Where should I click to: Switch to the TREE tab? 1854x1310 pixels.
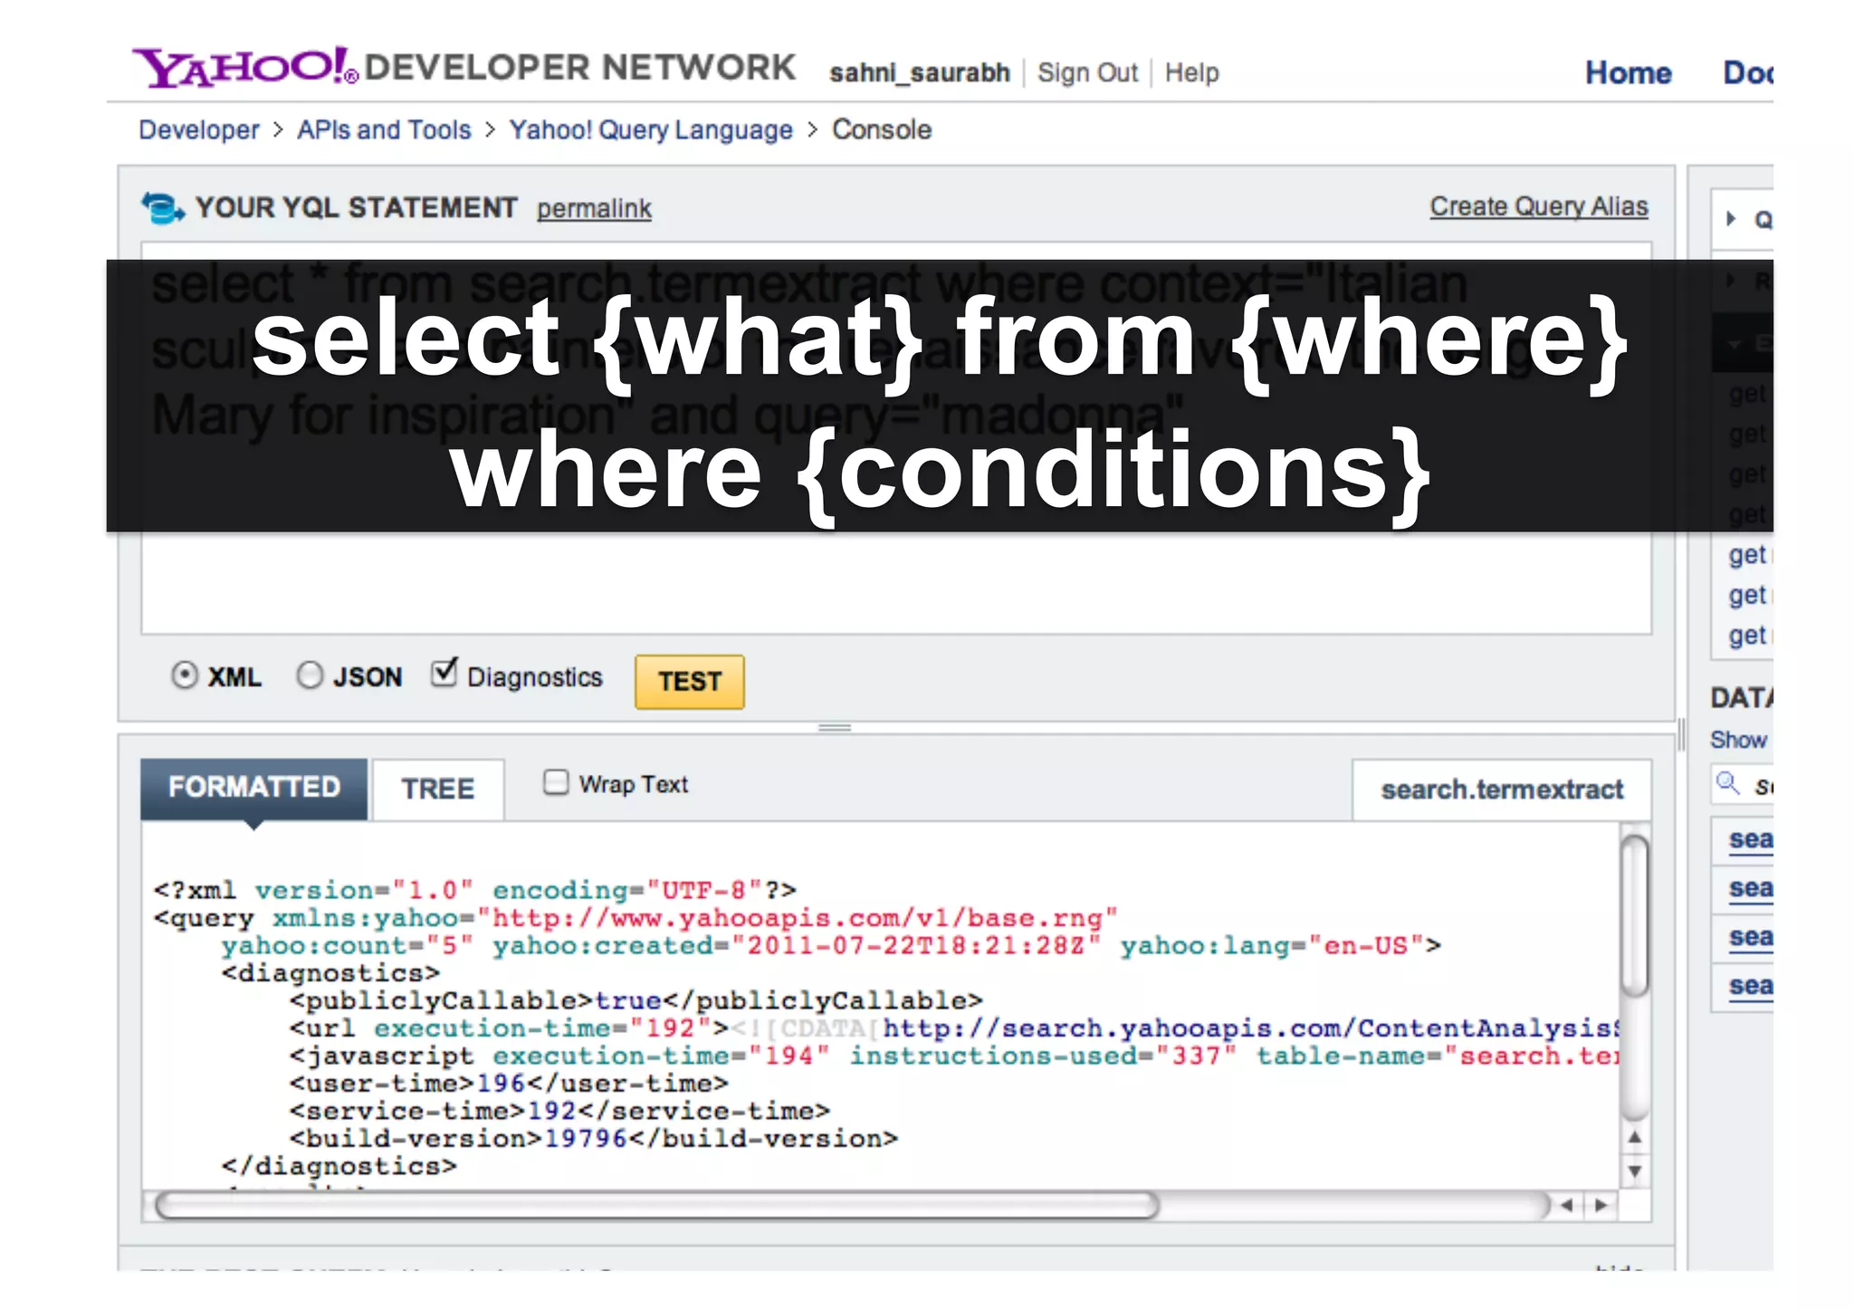(x=438, y=789)
